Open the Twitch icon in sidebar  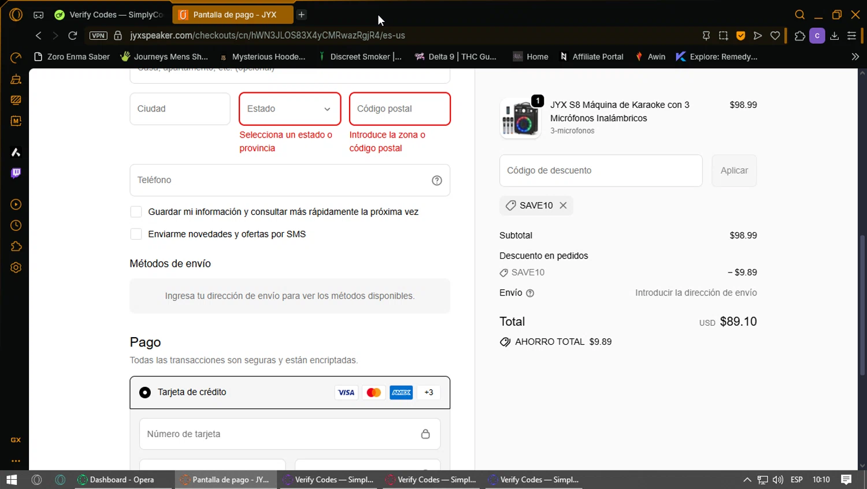click(16, 173)
